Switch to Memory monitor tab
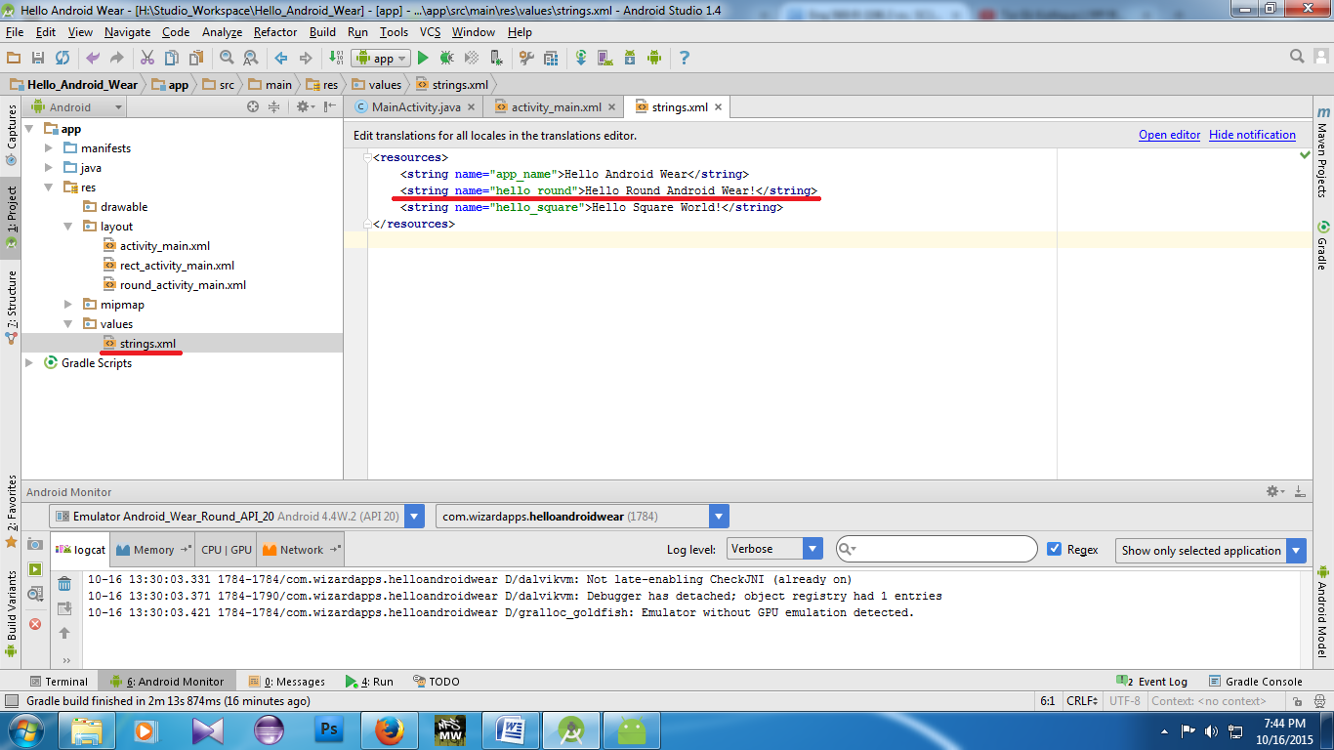This screenshot has height=750, width=1334. point(153,550)
